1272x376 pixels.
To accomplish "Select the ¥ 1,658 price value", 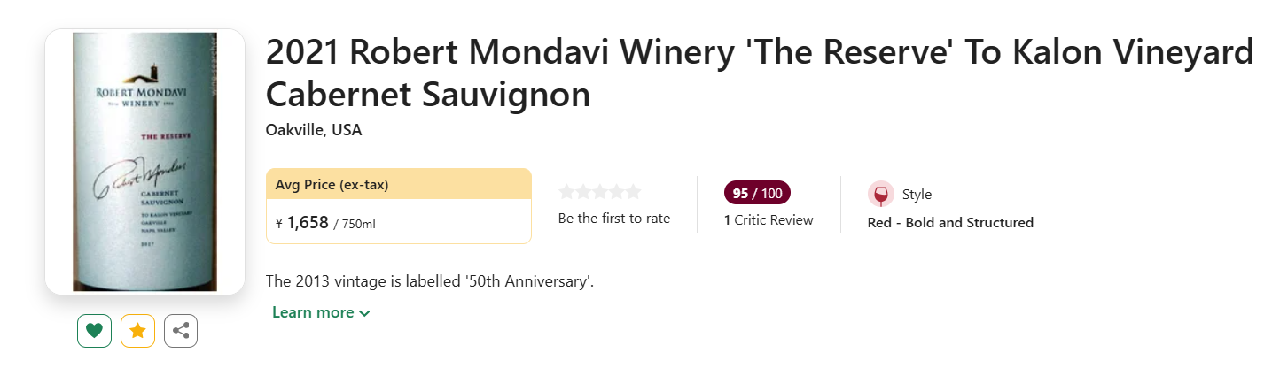I will [302, 223].
